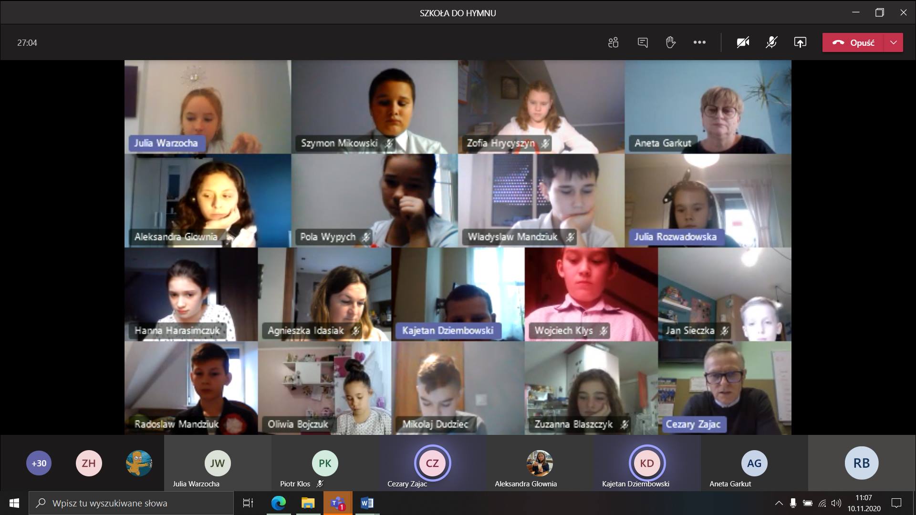Focus the Wpisz tu wyszukiwane słowa search box
The height and width of the screenshot is (515, 916).
point(131,503)
